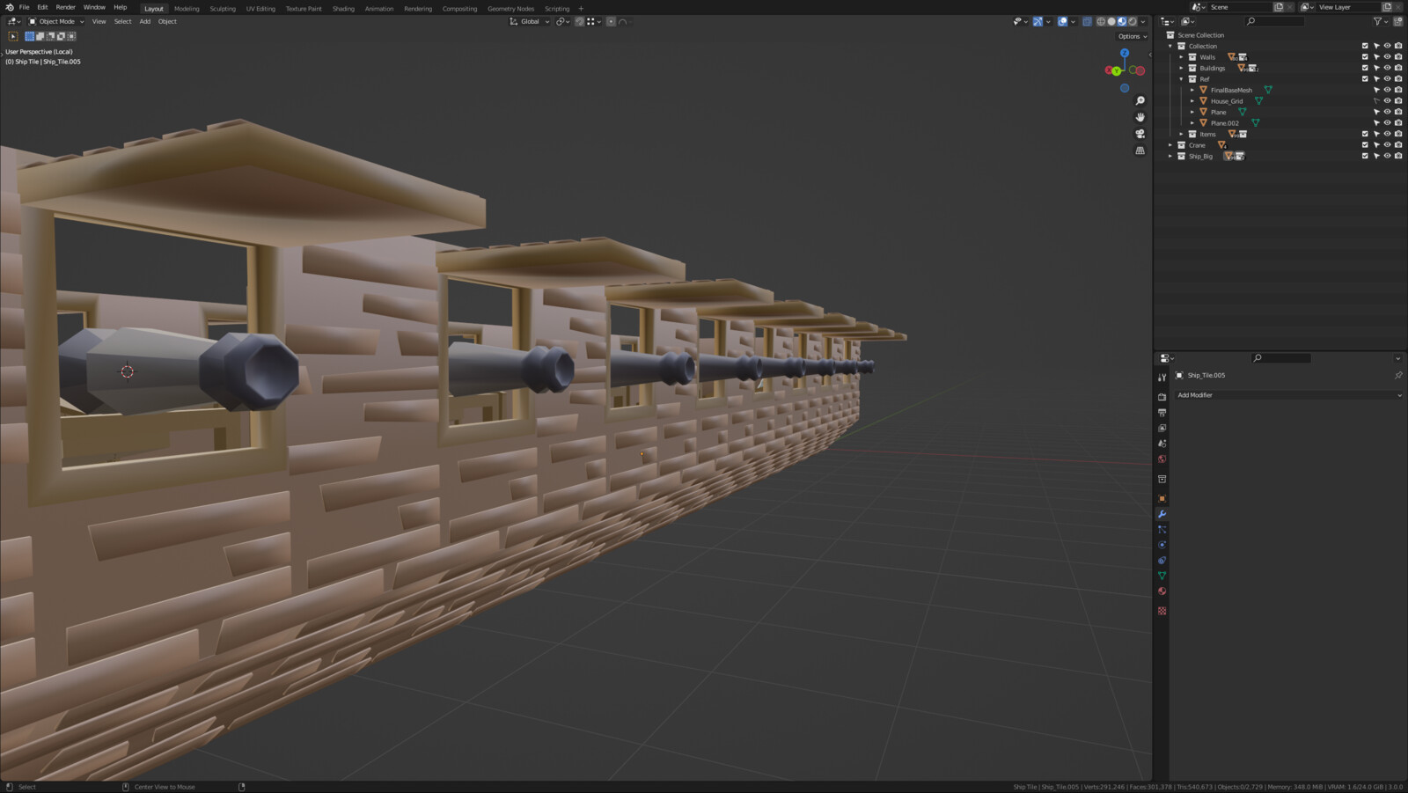Collapse the Ref collection
Screen dimensions: 1408x793
point(1182,79)
